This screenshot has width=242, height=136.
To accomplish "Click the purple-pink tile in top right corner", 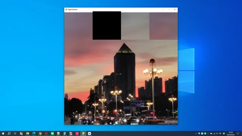I will (x=163, y=26).
